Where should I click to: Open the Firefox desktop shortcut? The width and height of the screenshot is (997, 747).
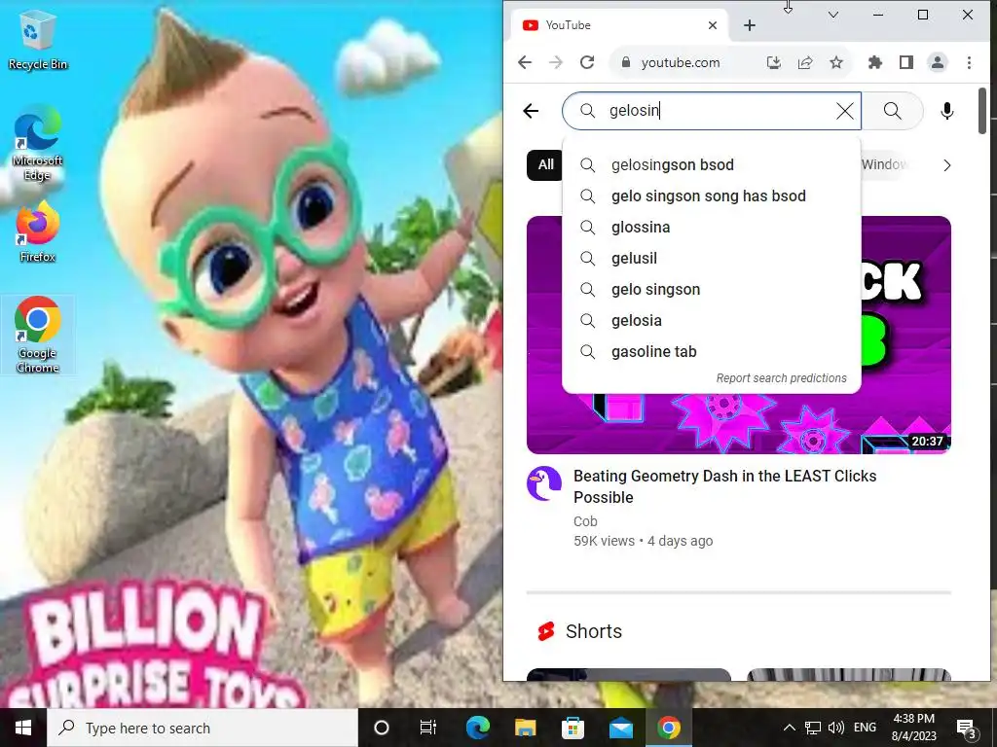click(37, 233)
